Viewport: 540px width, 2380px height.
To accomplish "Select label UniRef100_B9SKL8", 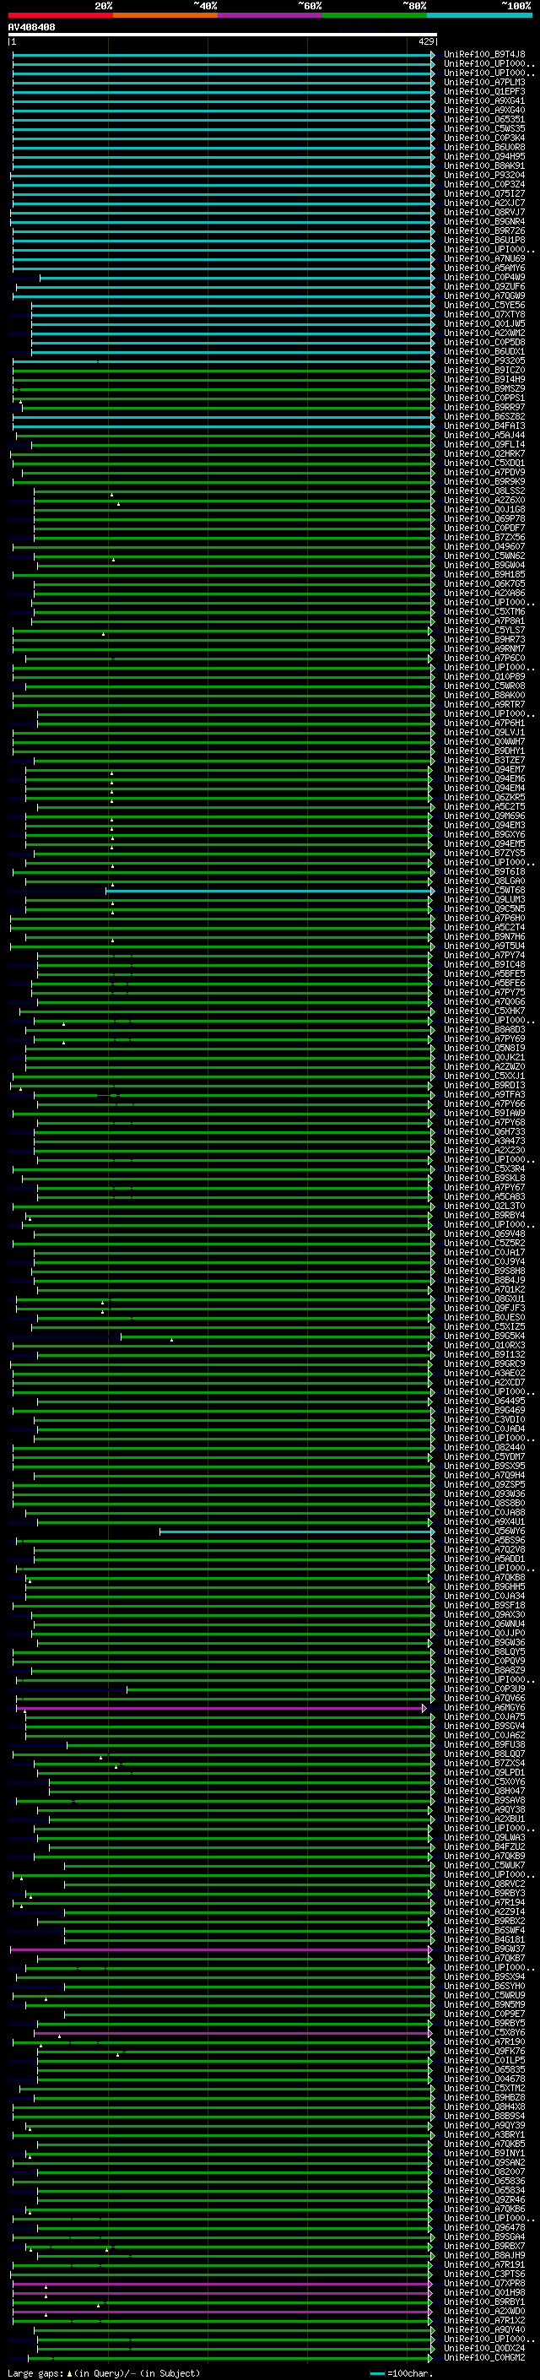I will [x=484, y=1178].
